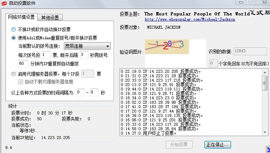Click the seconds field after '断开后隔'

click(x=84, y=55)
